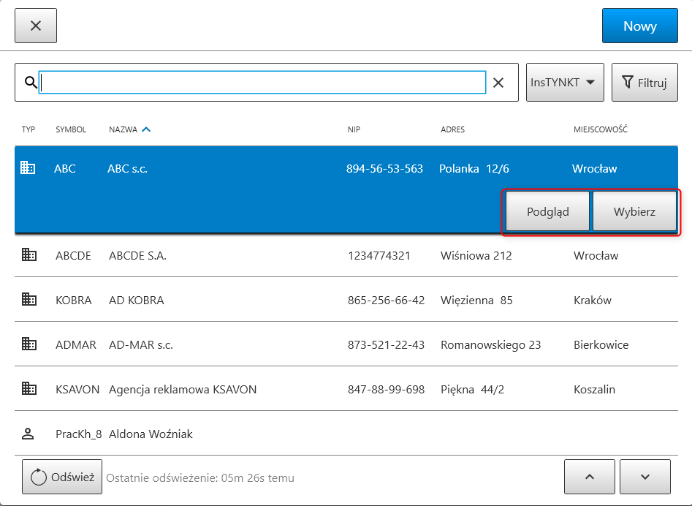
Task: Click the company icon beside KSAVON
Action: pyautogui.click(x=29, y=389)
